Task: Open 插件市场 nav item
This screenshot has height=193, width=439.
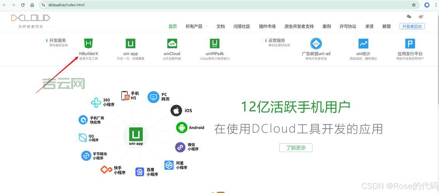Action: [x=268, y=27]
